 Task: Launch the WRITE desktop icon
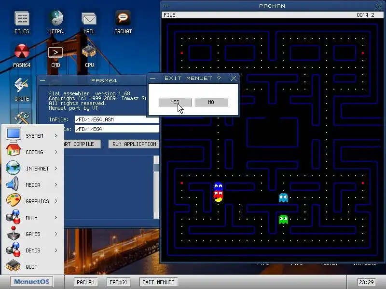(22, 85)
